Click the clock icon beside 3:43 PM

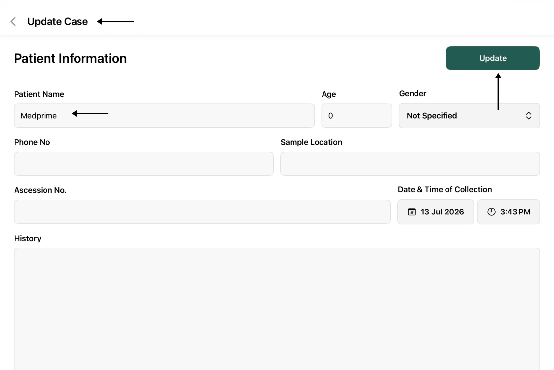coord(491,212)
